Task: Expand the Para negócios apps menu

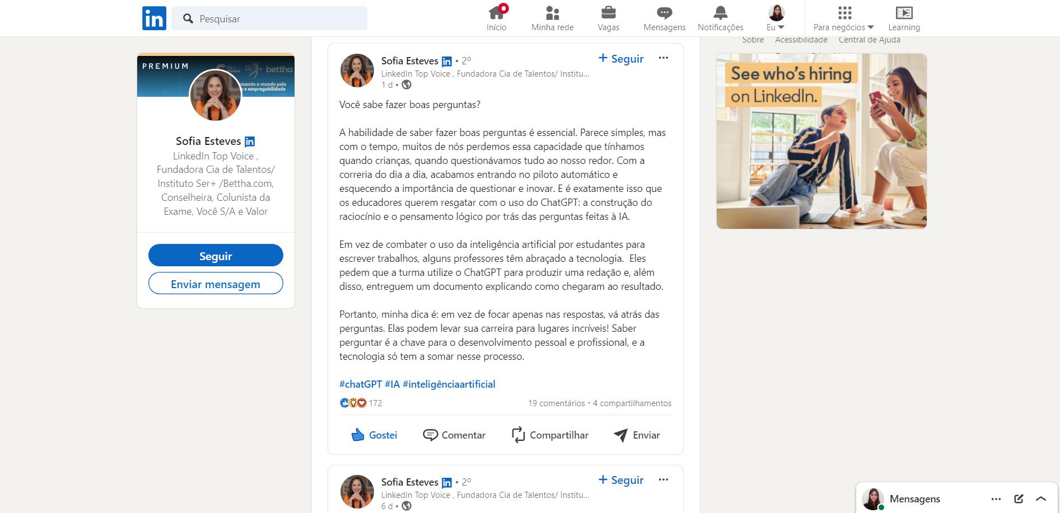Action: [x=844, y=18]
